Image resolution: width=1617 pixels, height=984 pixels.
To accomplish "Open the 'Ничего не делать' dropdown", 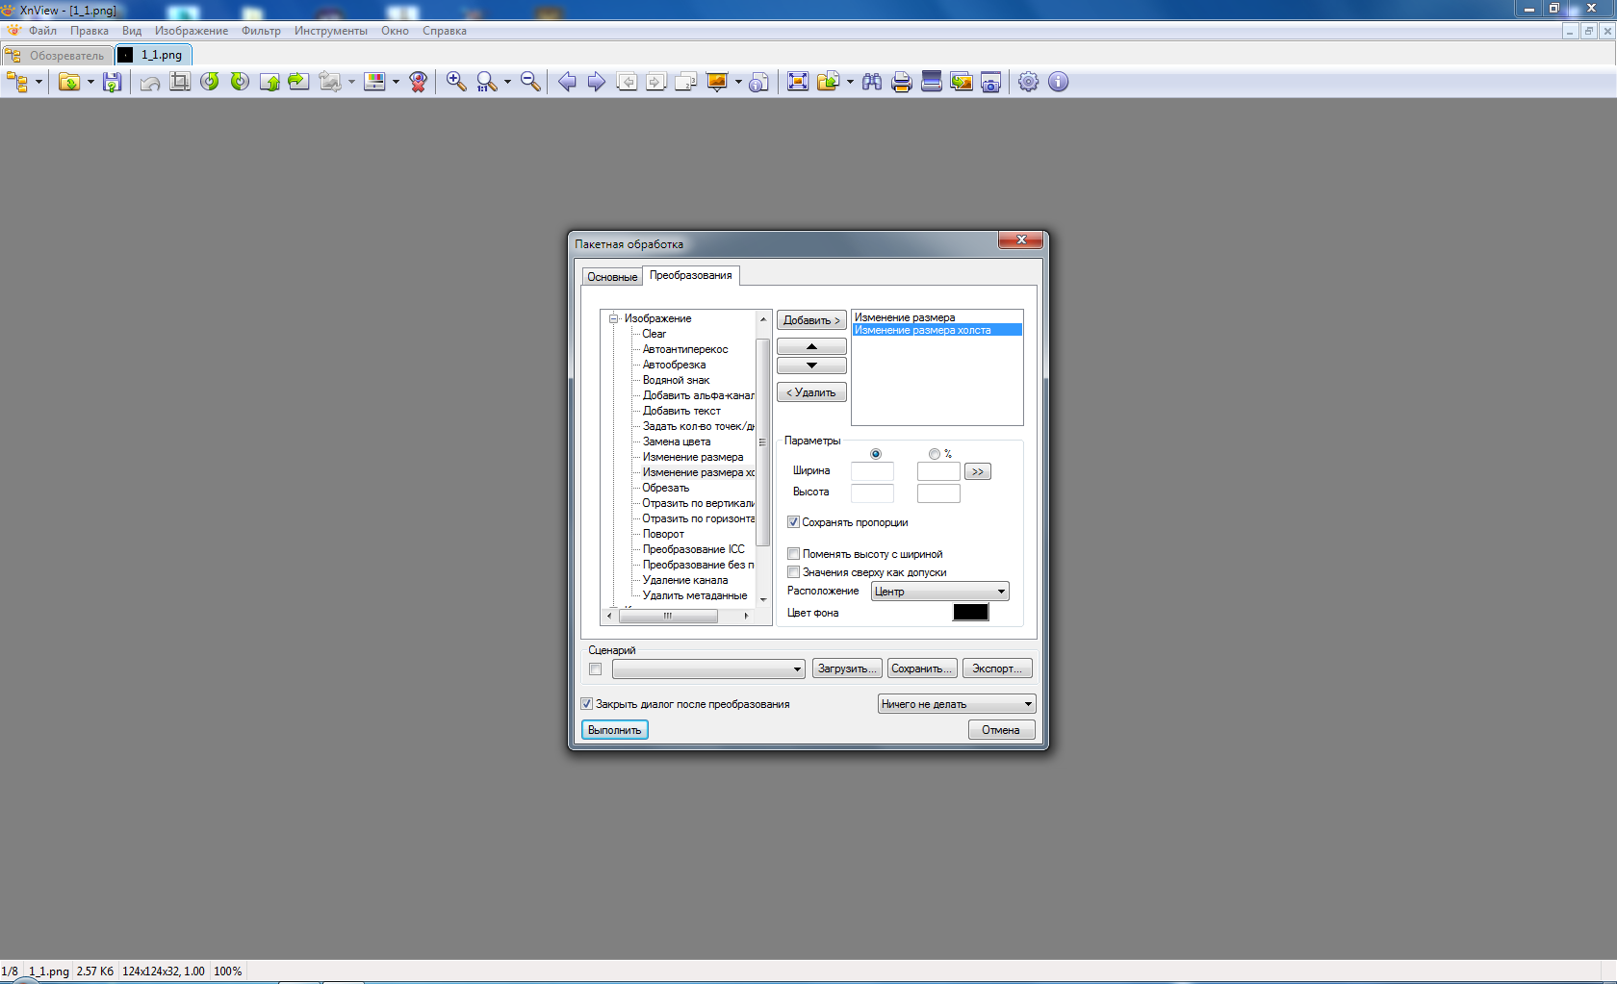I will point(956,704).
